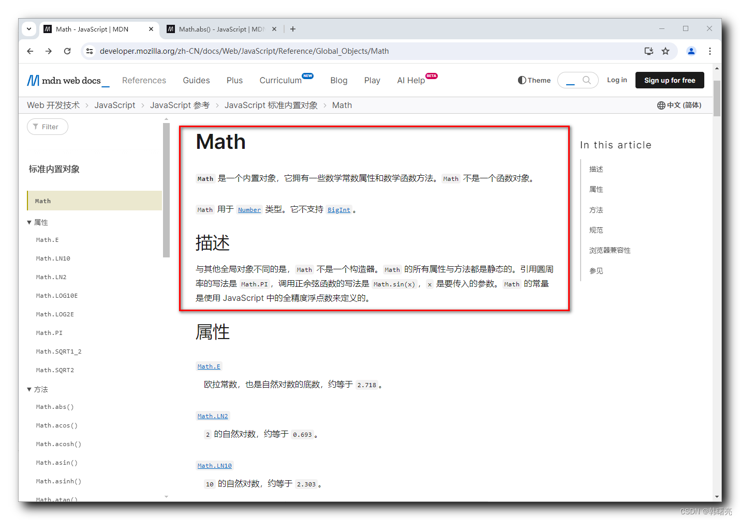The image size is (740, 520).
Task: Close the Math - JavaScript MDN tab
Action: pyautogui.click(x=151, y=29)
